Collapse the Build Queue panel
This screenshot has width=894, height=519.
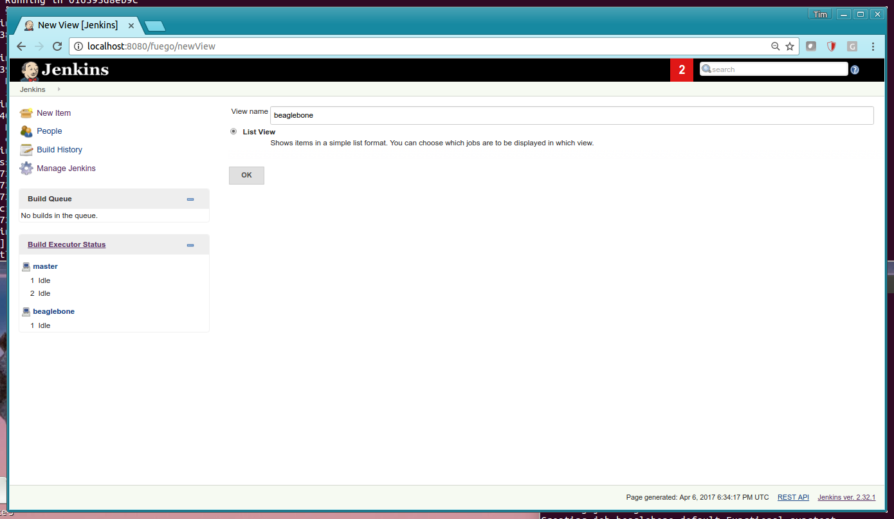(190, 199)
